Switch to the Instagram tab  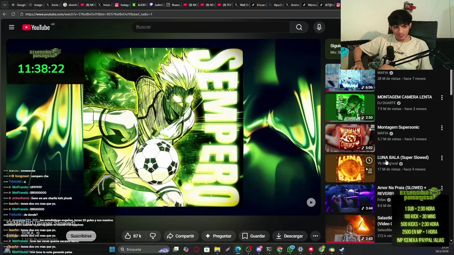(x=122, y=5)
